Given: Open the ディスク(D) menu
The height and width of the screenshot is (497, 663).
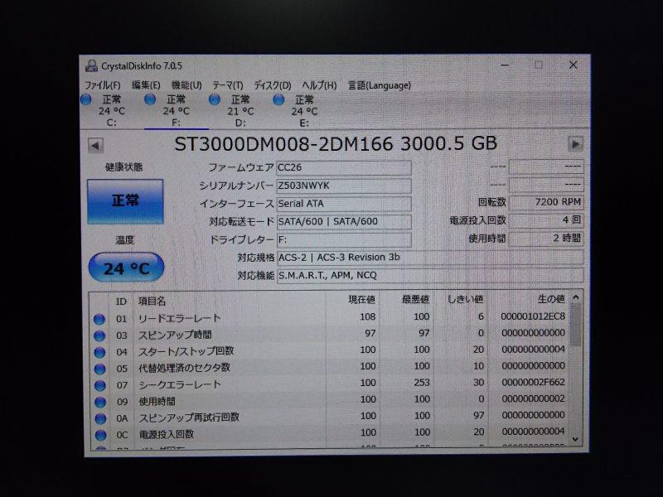Looking at the screenshot, I should point(273,85).
